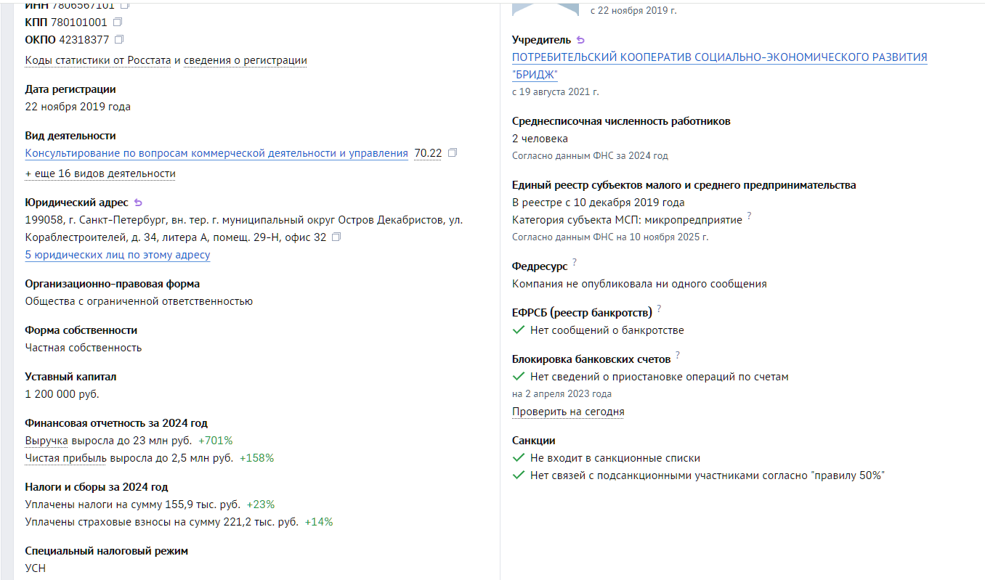Copy the ОКПО code
985x580 pixels.
(x=119, y=39)
